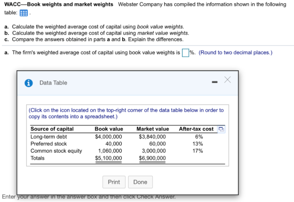Click market value 3,000,000 cell

tap(154, 151)
